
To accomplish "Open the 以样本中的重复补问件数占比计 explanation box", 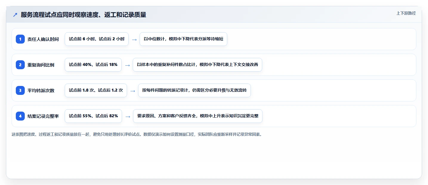I will click(197, 65).
